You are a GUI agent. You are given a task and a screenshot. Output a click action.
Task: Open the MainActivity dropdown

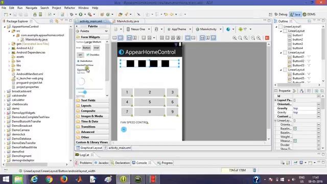tap(208, 29)
